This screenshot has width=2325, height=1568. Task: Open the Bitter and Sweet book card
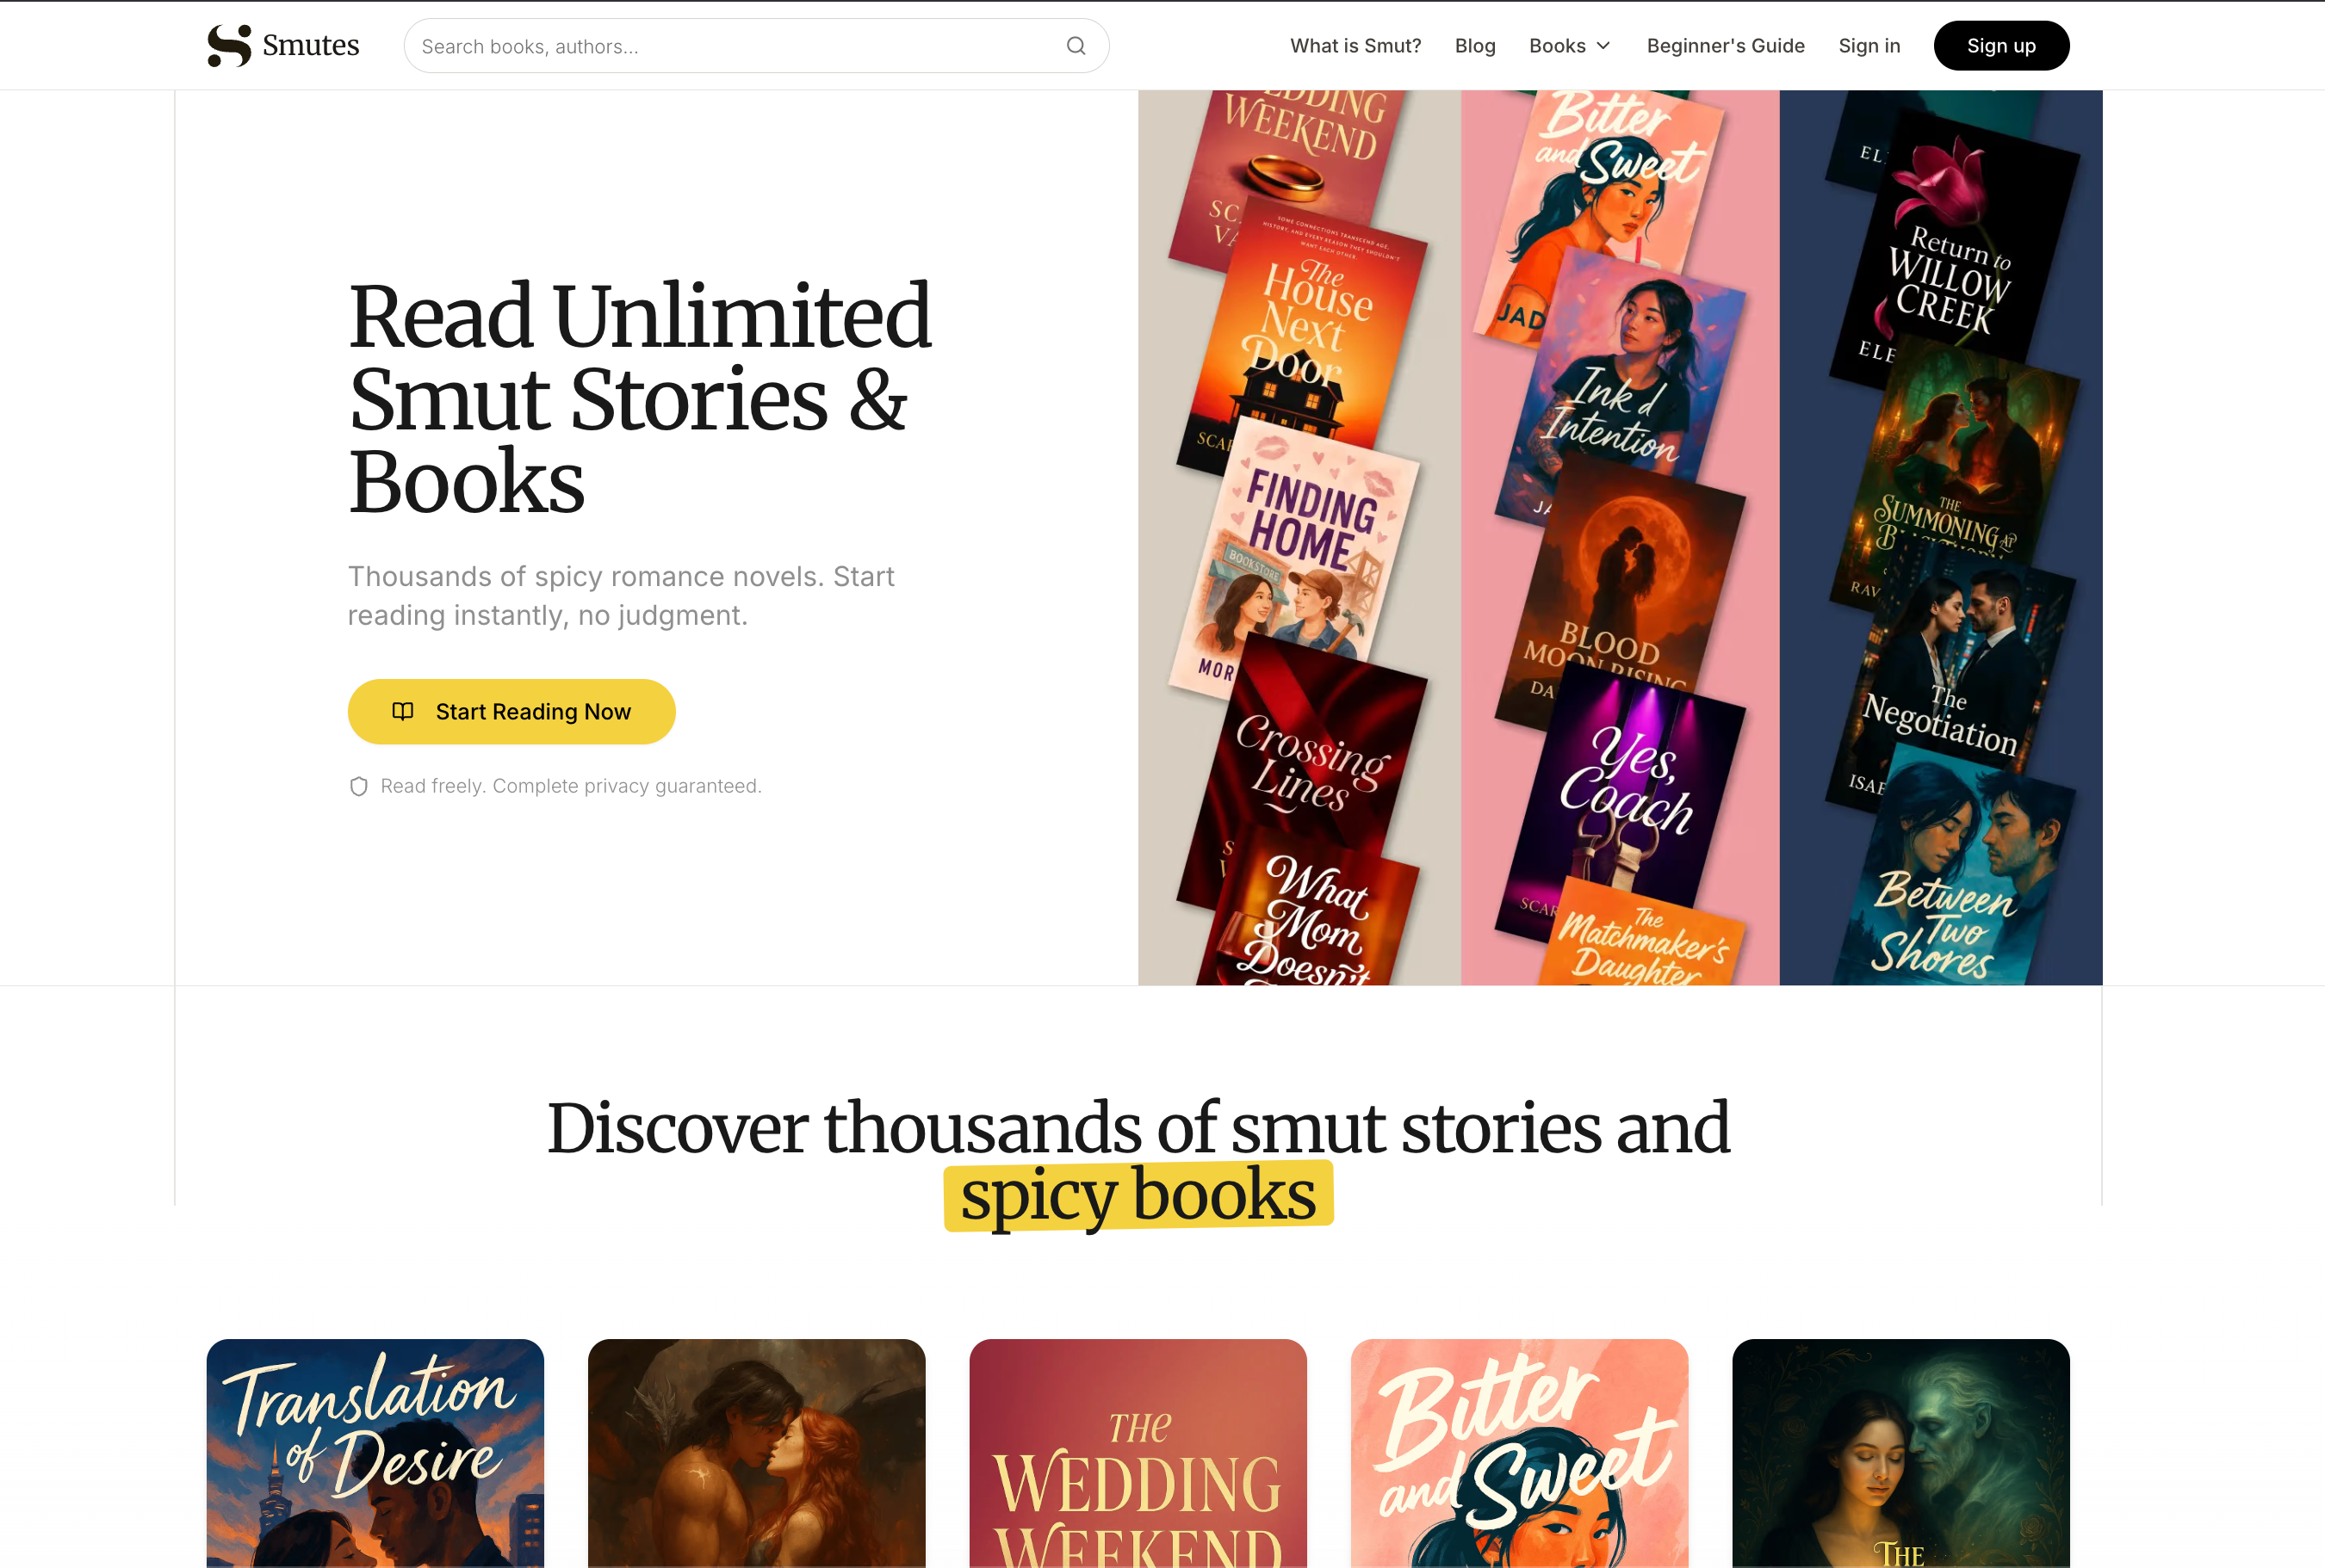click(1519, 1453)
